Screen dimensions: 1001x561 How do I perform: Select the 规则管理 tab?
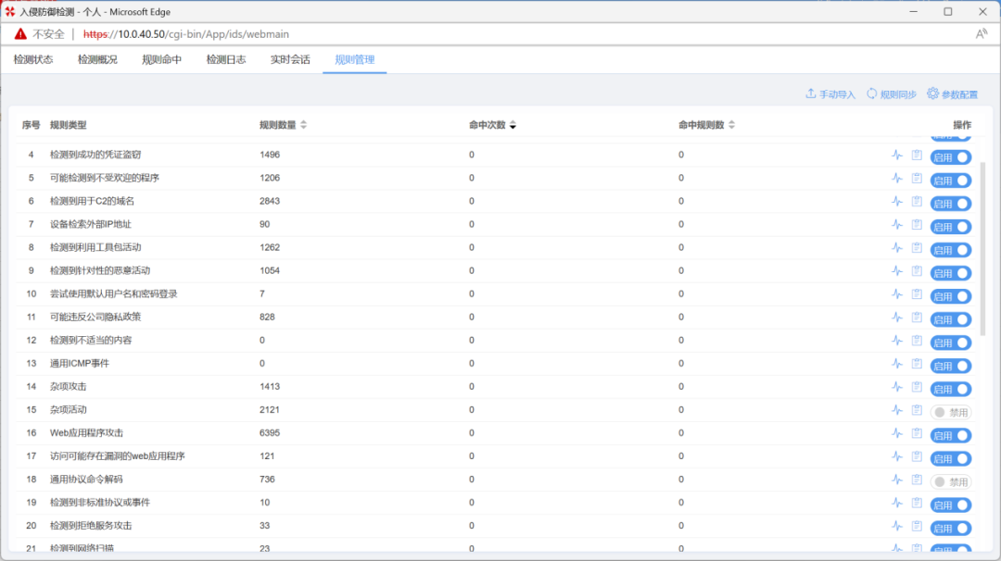point(355,59)
